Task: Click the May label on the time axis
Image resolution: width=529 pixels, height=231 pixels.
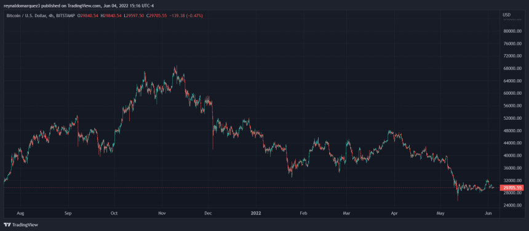Action: 440,213
